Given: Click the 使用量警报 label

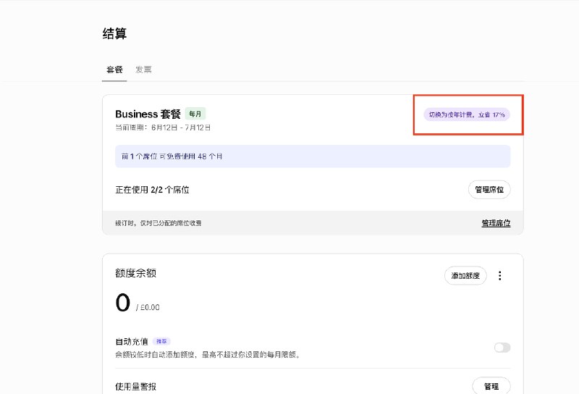Looking at the screenshot, I should [135, 387].
